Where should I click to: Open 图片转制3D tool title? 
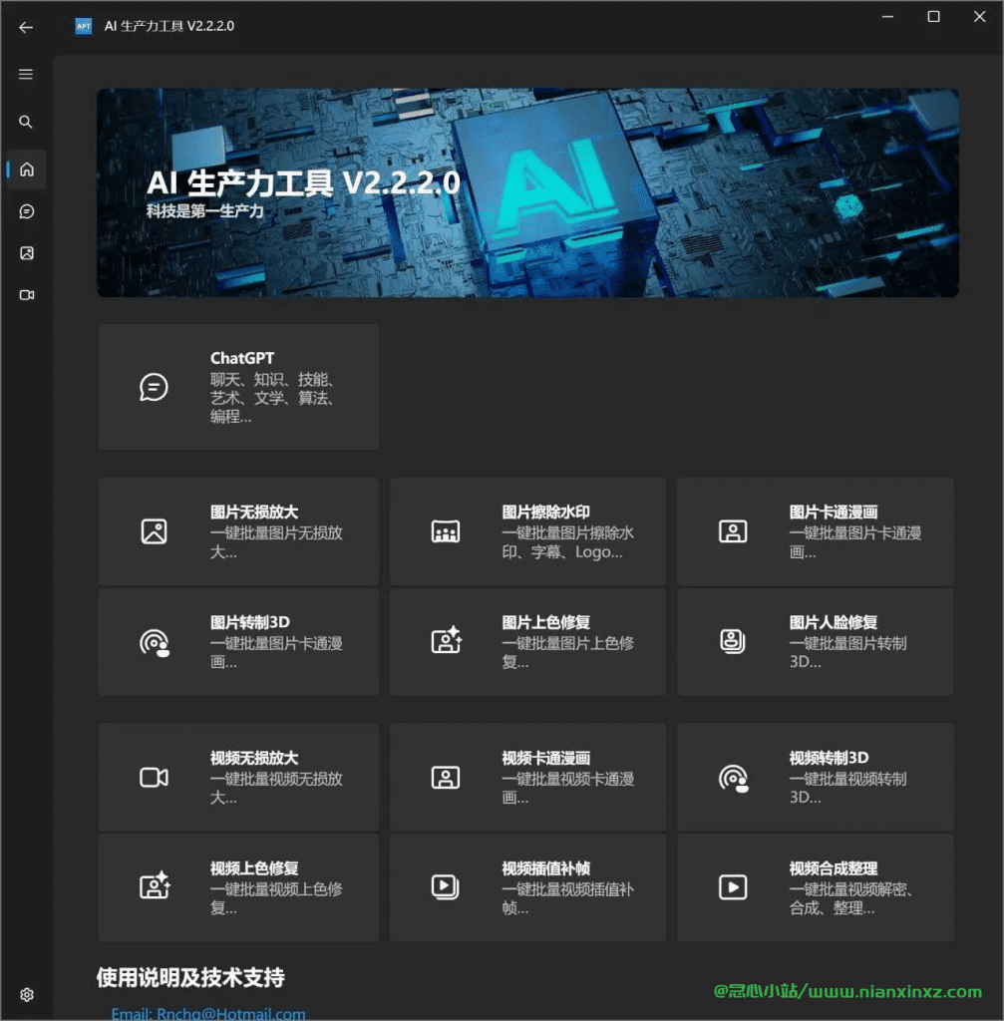tap(250, 622)
